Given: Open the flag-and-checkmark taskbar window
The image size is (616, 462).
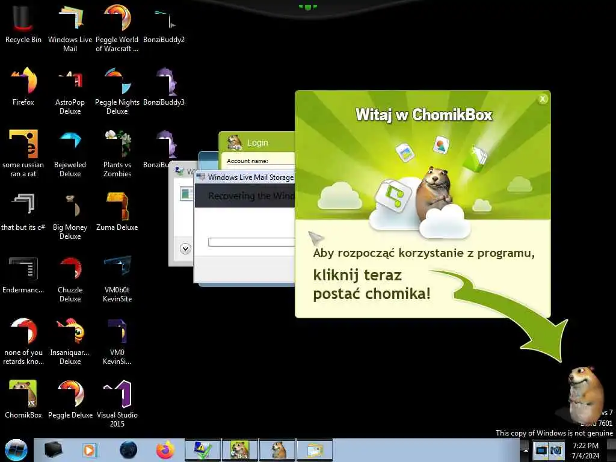Looking at the screenshot, I should 203,450.
